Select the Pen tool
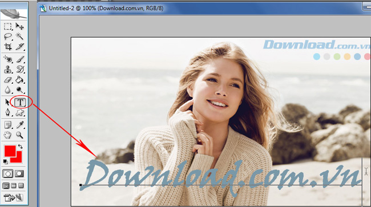The image size is (371, 207). click(x=7, y=112)
